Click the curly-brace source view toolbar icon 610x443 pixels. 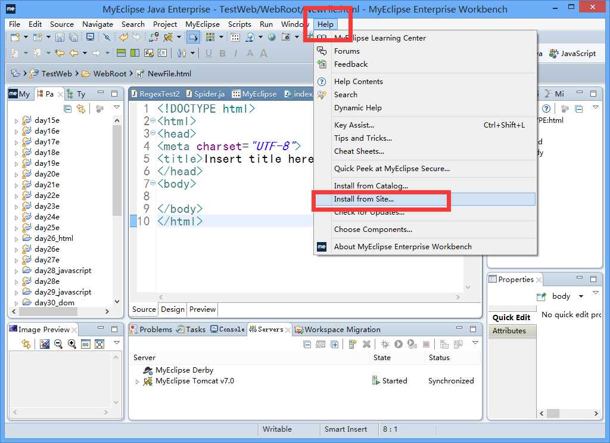click(163, 53)
